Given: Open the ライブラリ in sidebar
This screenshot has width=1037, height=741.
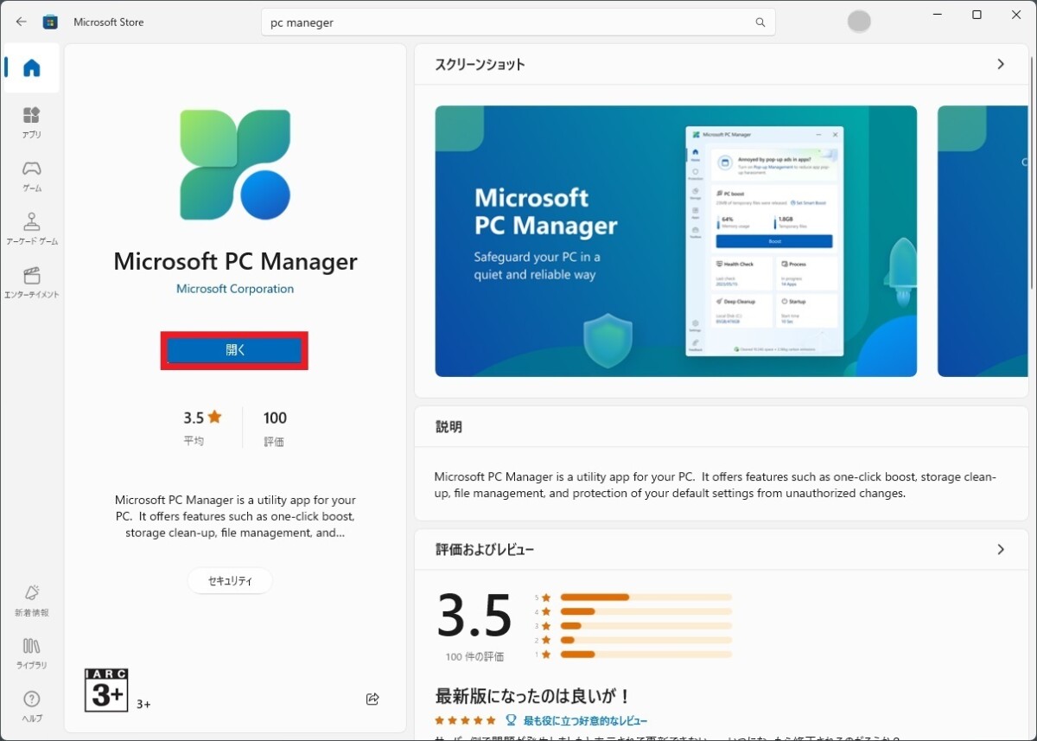Looking at the screenshot, I should coord(32,654).
